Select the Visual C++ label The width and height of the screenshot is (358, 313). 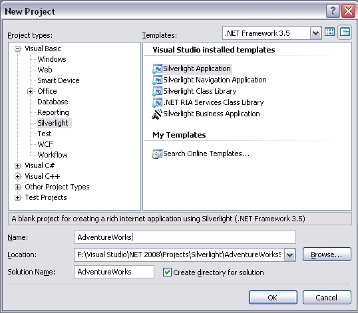tap(43, 176)
